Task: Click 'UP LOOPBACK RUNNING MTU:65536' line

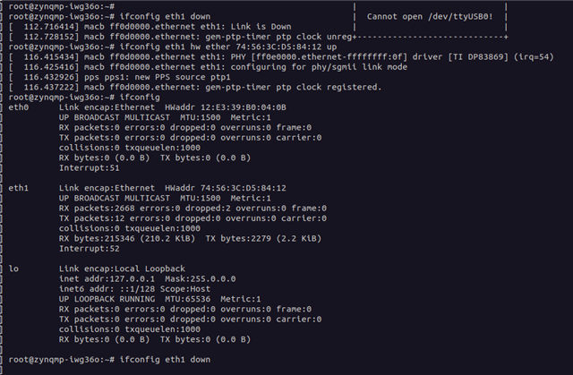Action: [x=134, y=299]
